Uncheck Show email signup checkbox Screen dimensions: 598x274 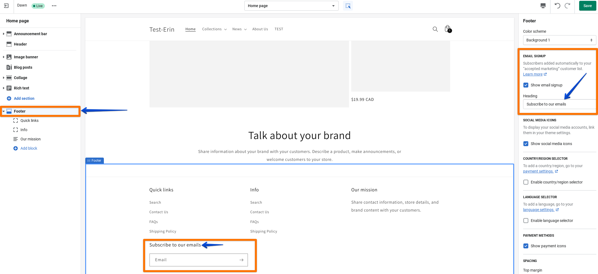pos(526,85)
